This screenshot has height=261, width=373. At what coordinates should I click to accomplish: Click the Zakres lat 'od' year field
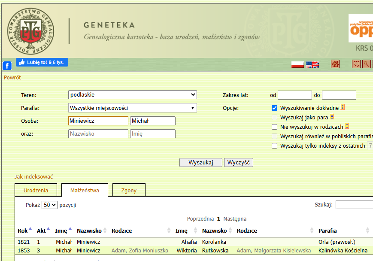[x=295, y=95]
